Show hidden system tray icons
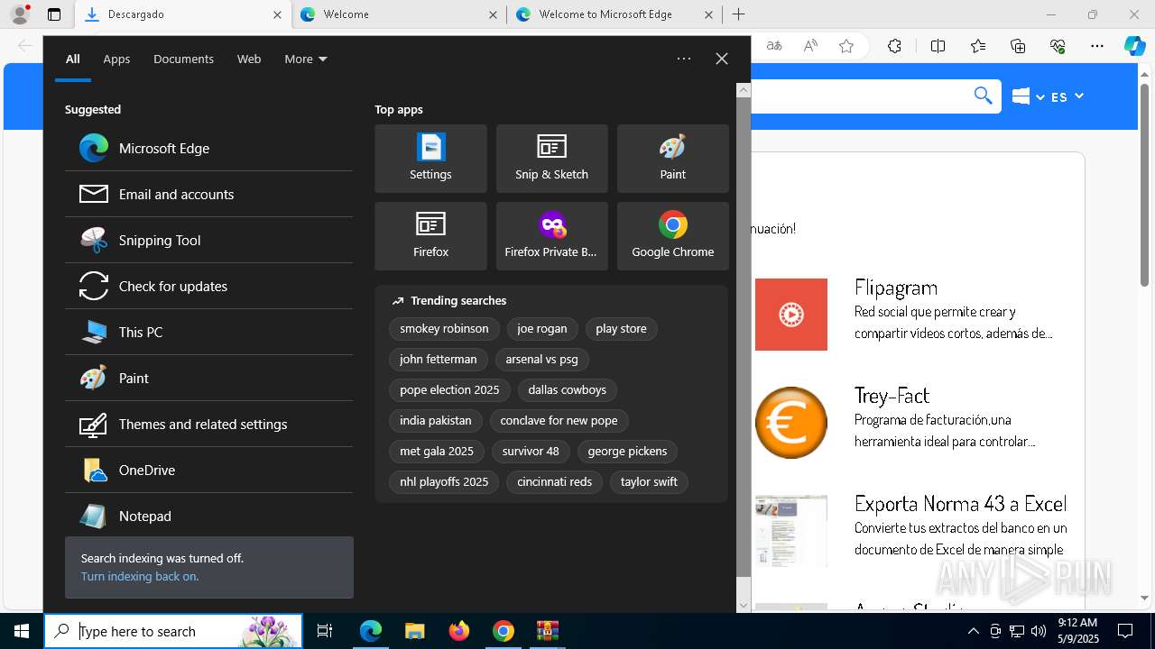 pyautogui.click(x=973, y=631)
